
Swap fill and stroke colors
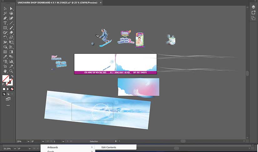pyautogui.click(x=12, y=76)
